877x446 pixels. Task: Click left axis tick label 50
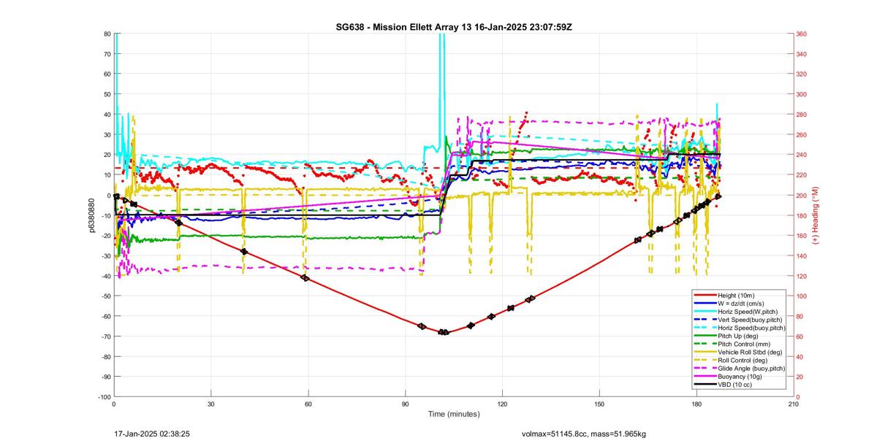tap(107, 94)
